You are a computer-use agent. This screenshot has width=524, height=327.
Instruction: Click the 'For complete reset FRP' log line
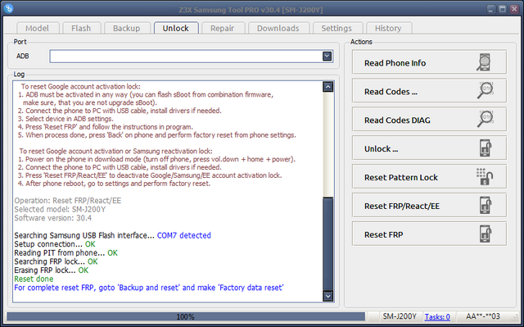point(149,288)
